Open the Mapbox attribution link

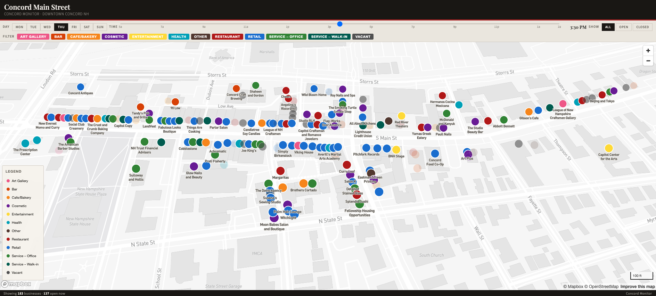(573, 287)
